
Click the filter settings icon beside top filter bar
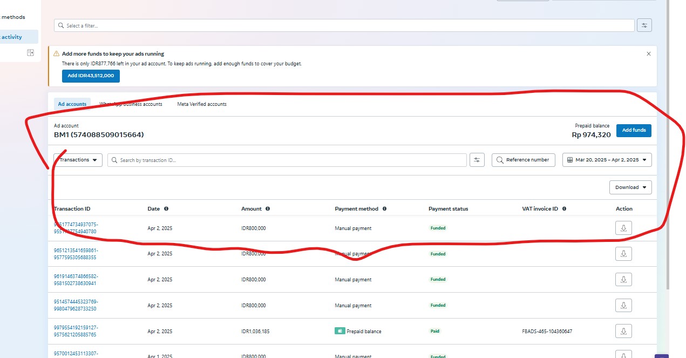coord(644,25)
